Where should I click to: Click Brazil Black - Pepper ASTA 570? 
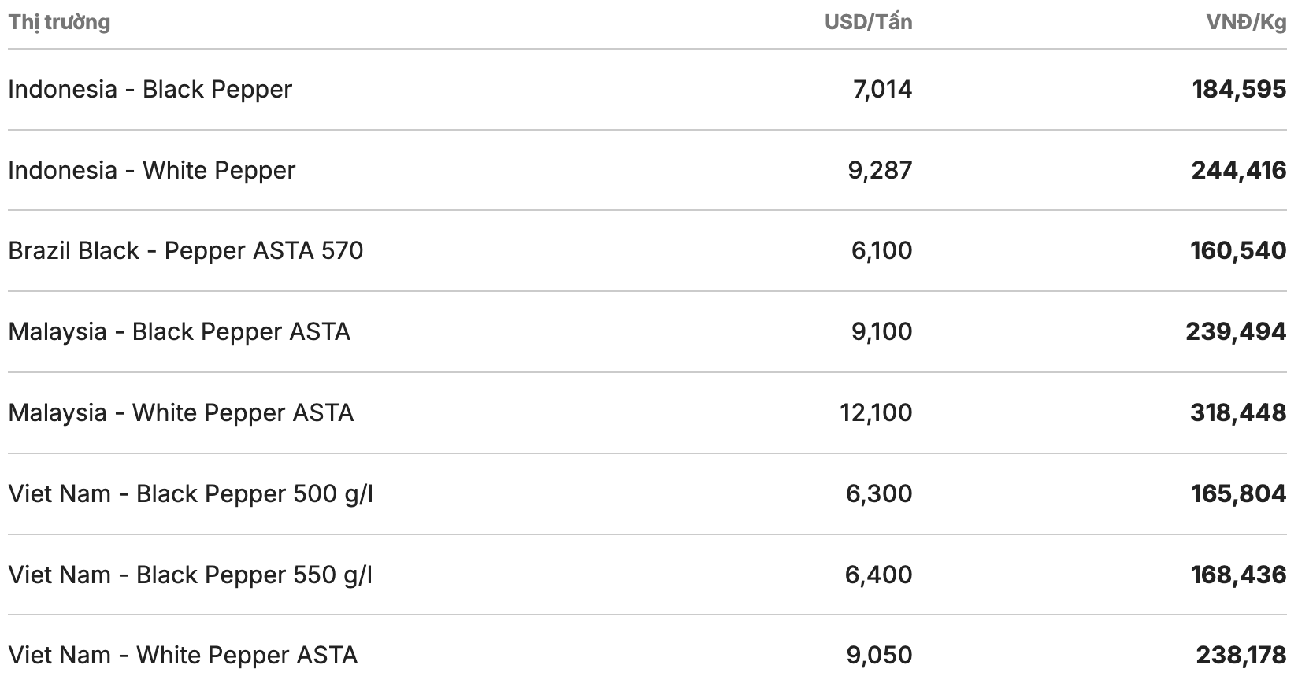pyautogui.click(x=186, y=251)
